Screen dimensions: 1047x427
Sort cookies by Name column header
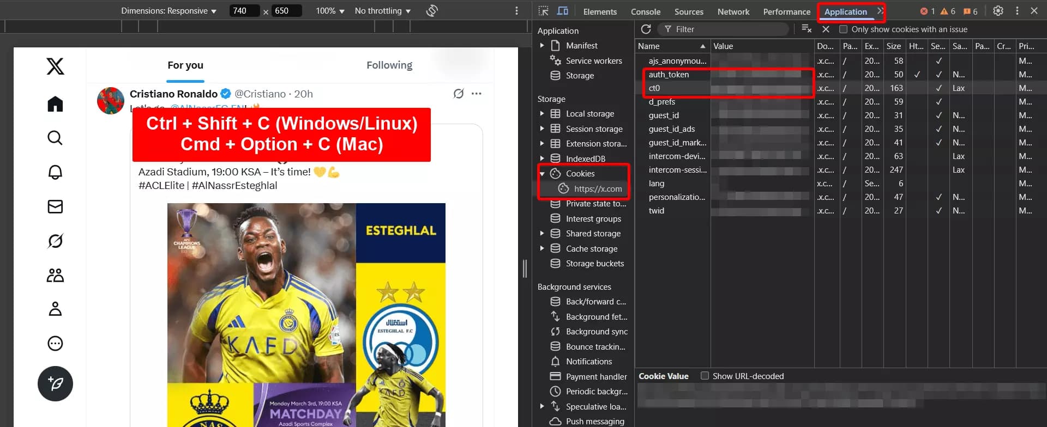672,46
